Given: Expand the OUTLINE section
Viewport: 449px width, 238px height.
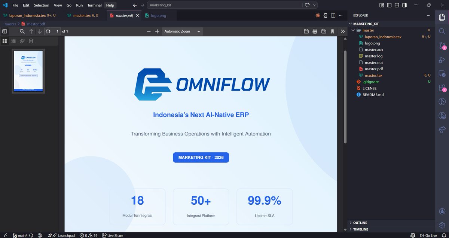Looking at the screenshot, I should 391,223.
